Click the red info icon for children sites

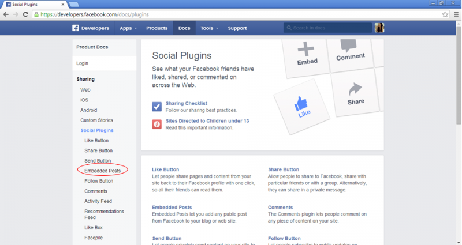pos(157,124)
